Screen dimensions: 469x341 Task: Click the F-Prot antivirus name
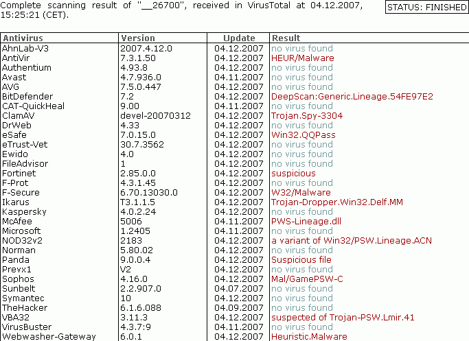(15, 183)
